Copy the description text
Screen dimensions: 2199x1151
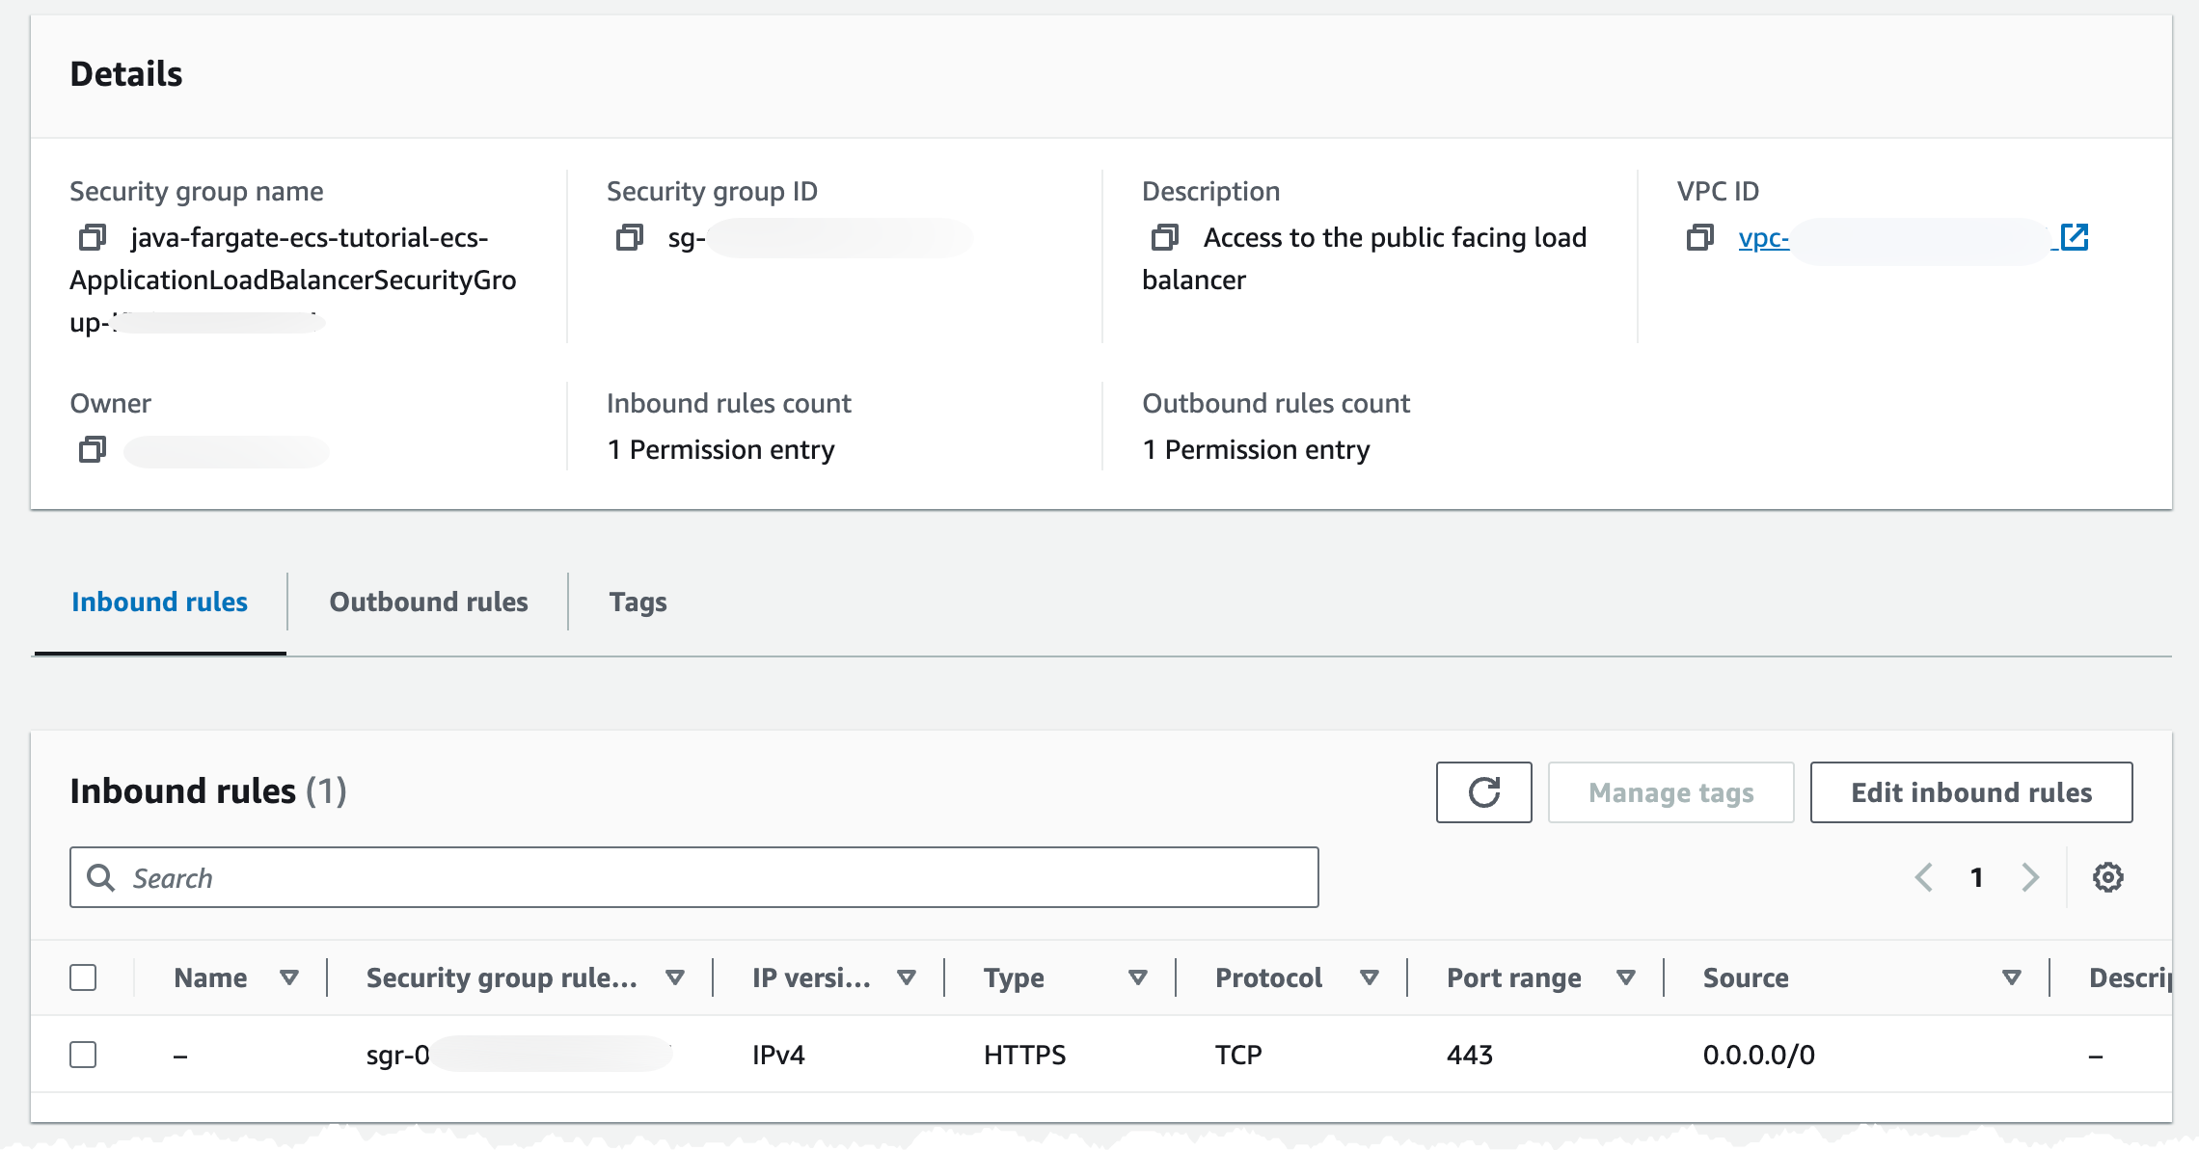click(x=1165, y=237)
